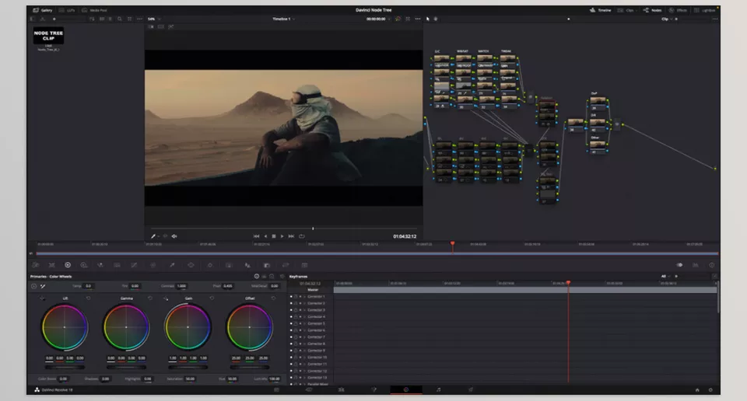Image resolution: width=747 pixels, height=401 pixels.
Task: Toggle the lock for Corrector 1
Action: click(x=296, y=297)
